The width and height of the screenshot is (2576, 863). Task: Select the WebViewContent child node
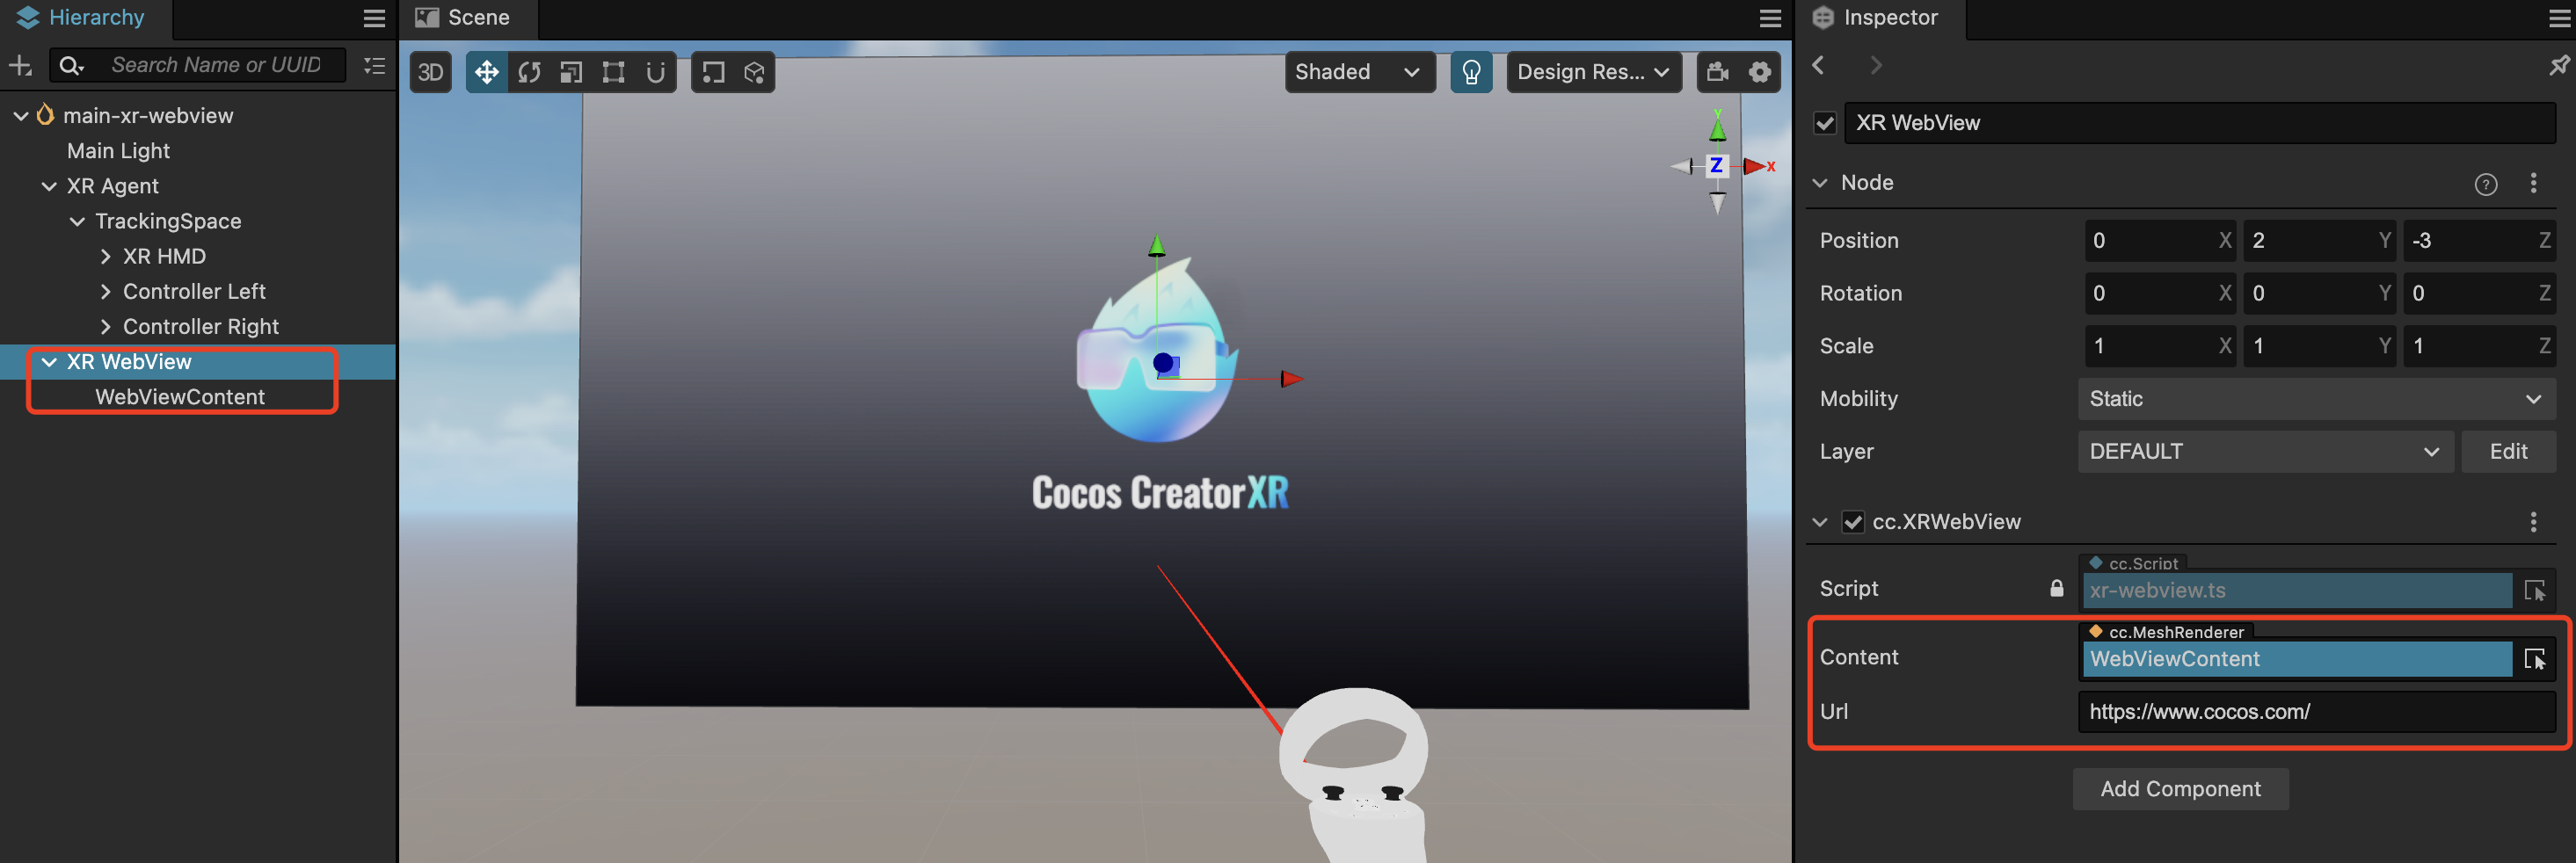[180, 397]
